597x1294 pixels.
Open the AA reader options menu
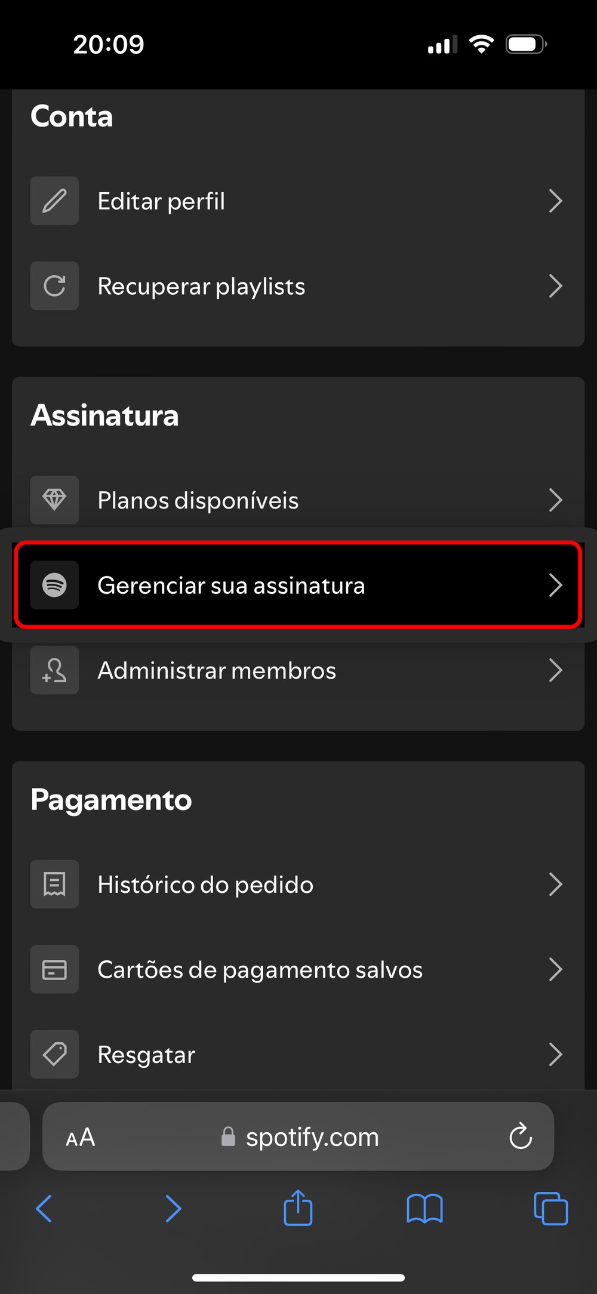pos(81,1137)
